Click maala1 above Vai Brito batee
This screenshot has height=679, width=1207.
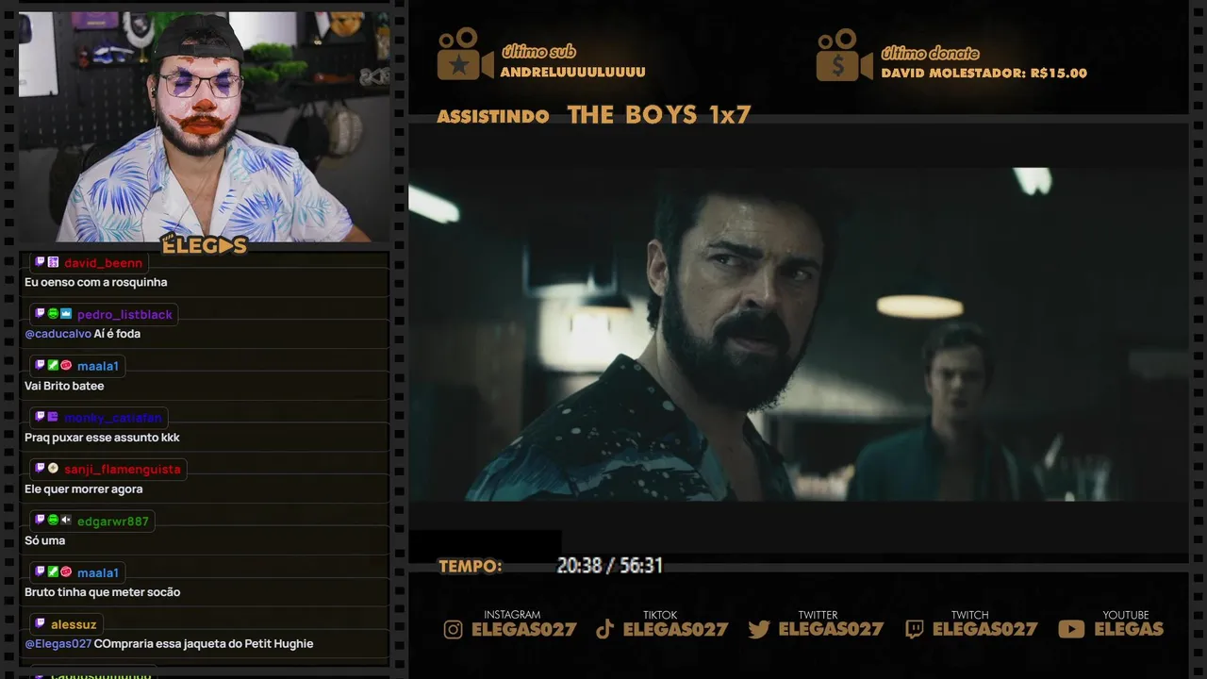click(x=98, y=366)
